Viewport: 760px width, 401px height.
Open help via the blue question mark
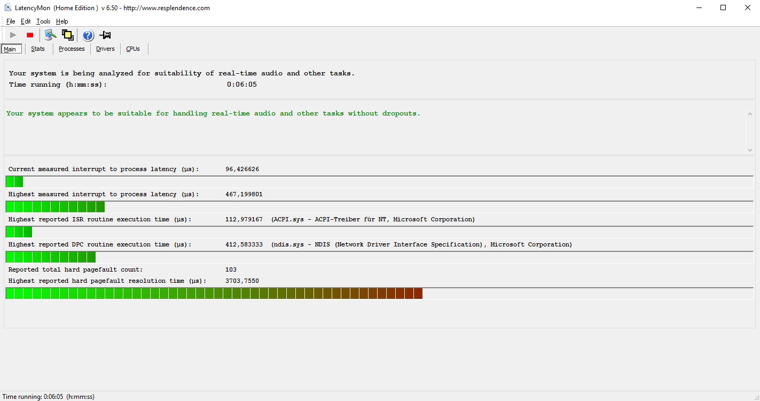(88, 35)
